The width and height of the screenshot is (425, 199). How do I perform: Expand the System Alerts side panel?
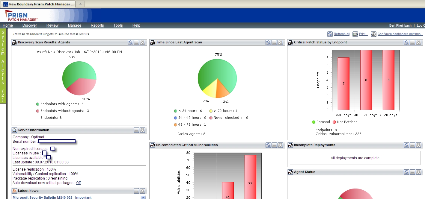[x=3, y=66]
